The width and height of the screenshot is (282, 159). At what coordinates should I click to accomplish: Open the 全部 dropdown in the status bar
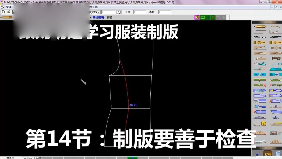click(x=38, y=157)
